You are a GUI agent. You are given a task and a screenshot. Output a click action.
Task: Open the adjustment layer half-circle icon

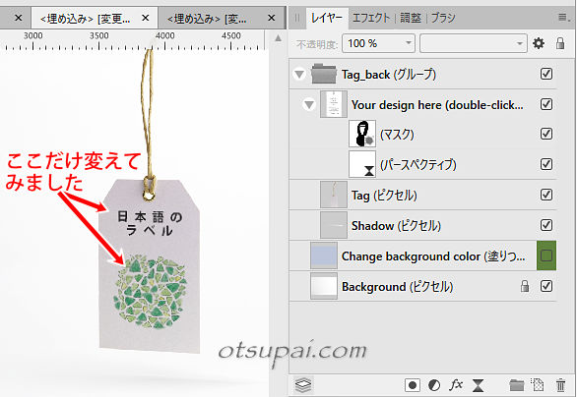[x=434, y=385]
